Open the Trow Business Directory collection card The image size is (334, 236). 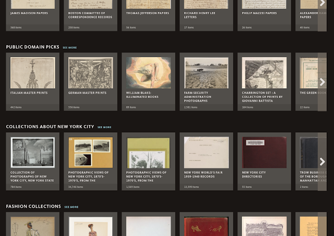[306, 162]
